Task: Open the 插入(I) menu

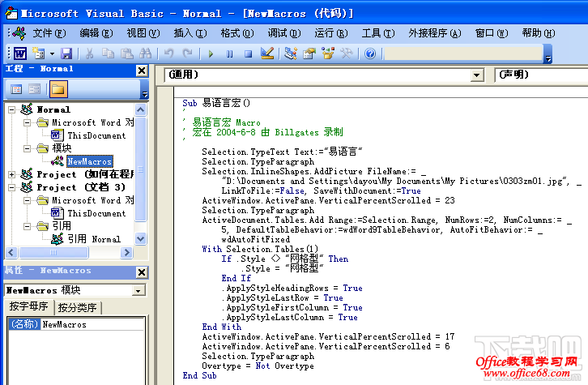Action: point(190,33)
